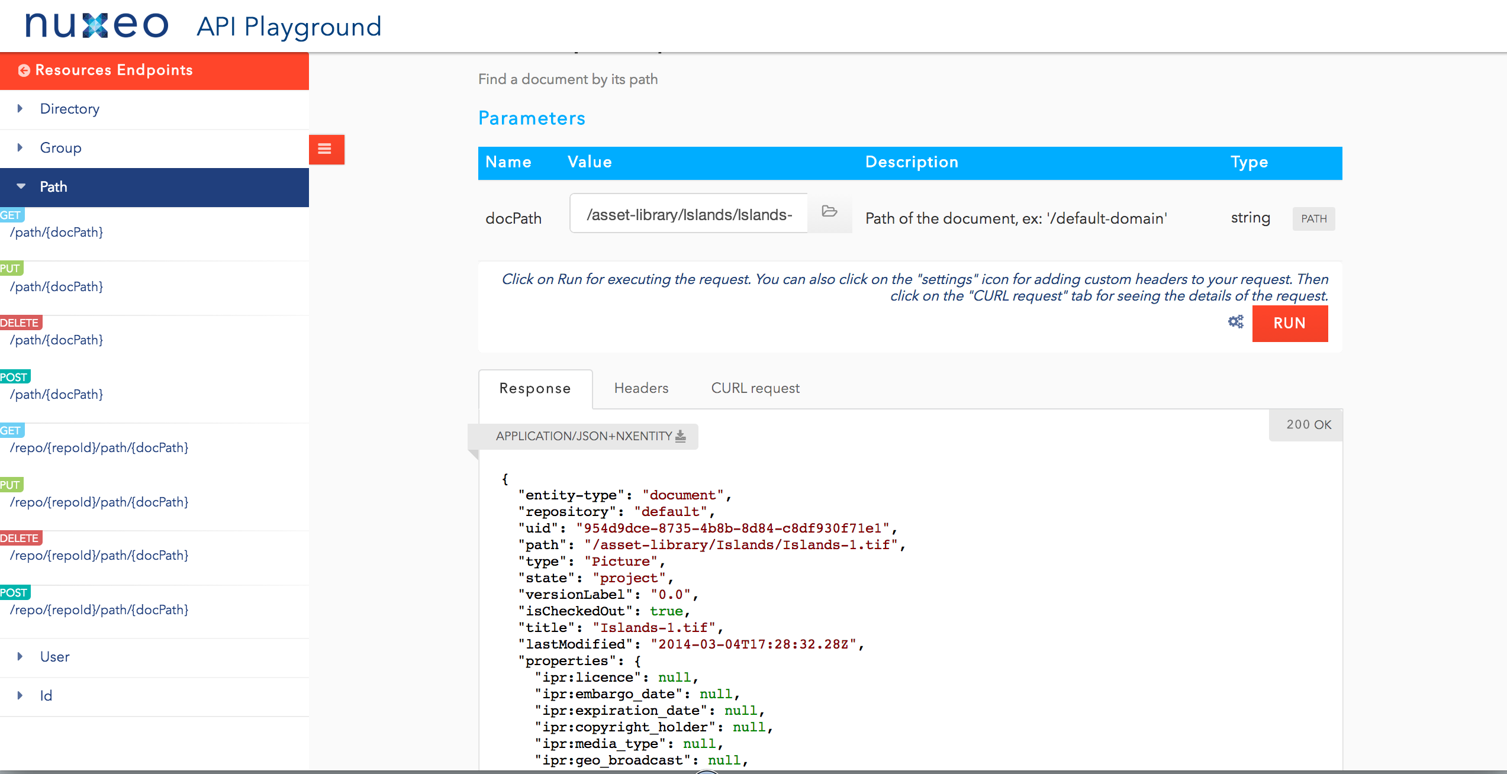Expand the Id section
1507x774 pixels.
pos(46,696)
